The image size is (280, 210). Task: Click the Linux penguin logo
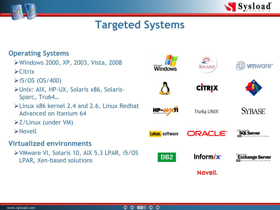pos(165,88)
